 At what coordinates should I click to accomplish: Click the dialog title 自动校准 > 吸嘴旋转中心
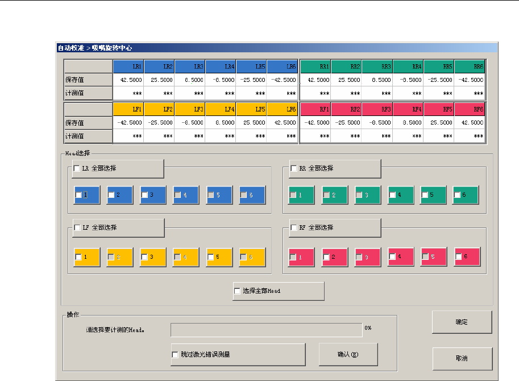(x=95, y=48)
